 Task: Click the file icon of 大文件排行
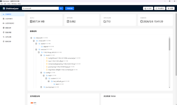4,19
